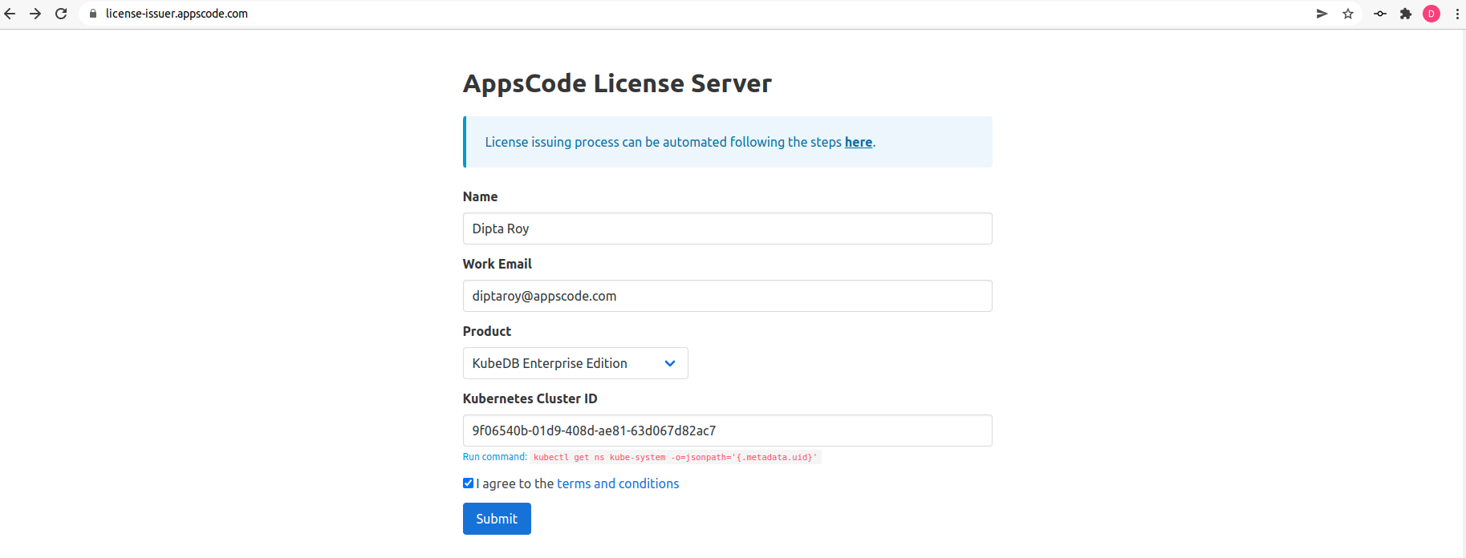Reload the license-issuer page
The width and height of the screenshot is (1466, 558).
(61, 14)
